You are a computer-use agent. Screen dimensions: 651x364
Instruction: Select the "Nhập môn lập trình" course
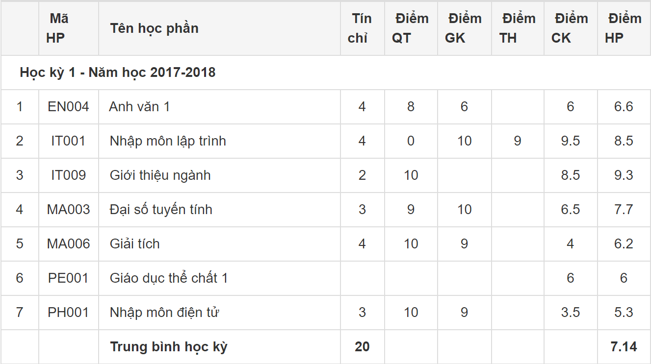[168, 141]
